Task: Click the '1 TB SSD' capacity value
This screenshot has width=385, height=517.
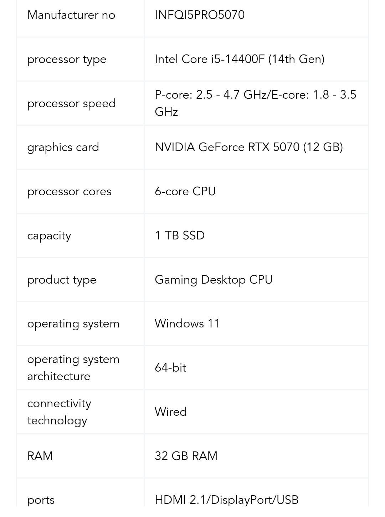Action: click(180, 236)
